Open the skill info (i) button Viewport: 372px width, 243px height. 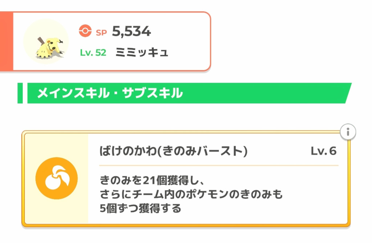tap(348, 133)
